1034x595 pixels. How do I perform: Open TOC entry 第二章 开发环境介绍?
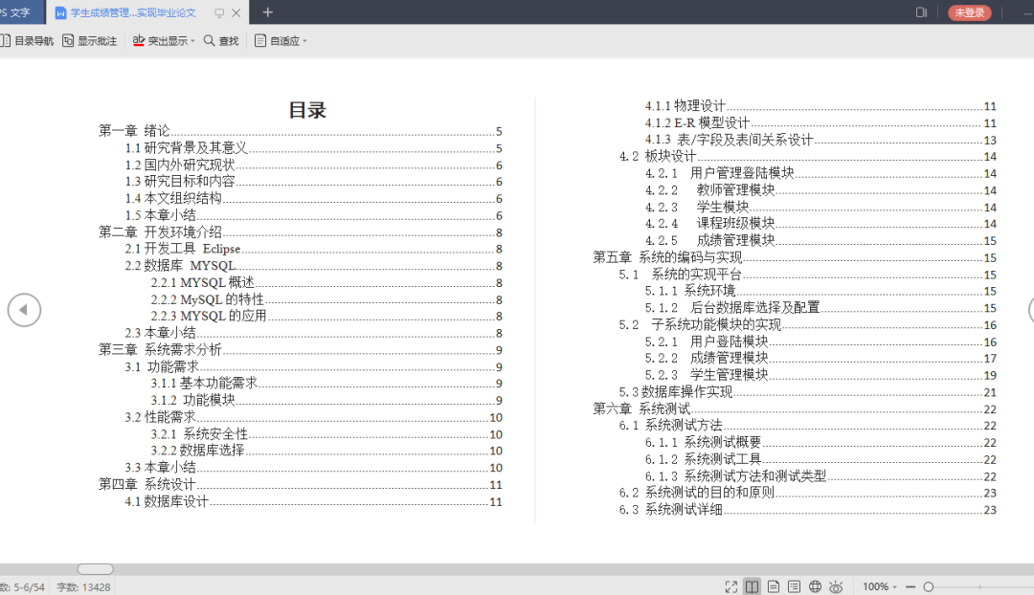coord(300,231)
